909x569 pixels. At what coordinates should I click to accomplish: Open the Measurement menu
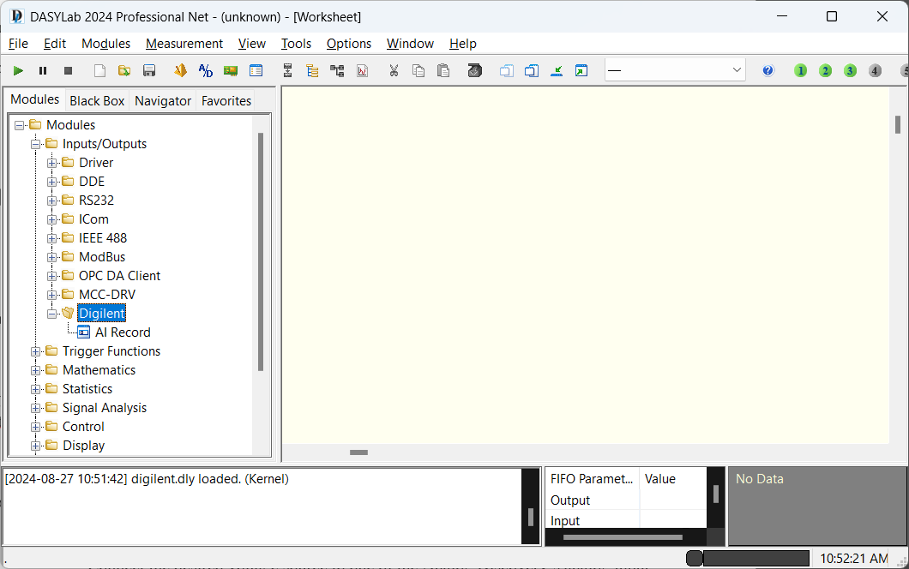point(184,44)
